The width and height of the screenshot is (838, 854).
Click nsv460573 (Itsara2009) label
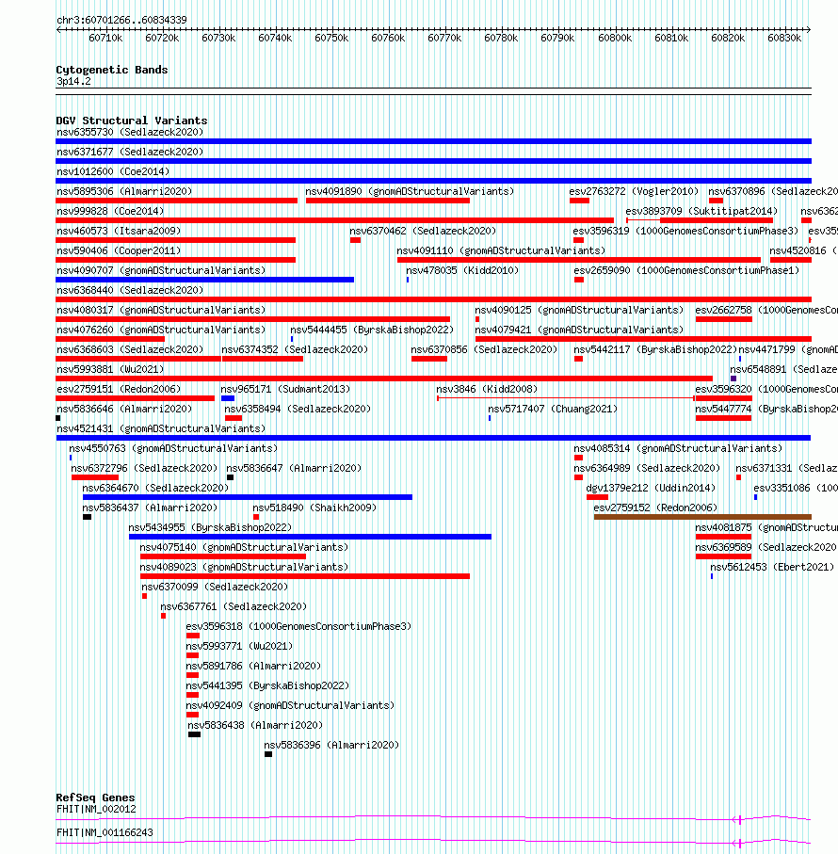click(x=119, y=231)
